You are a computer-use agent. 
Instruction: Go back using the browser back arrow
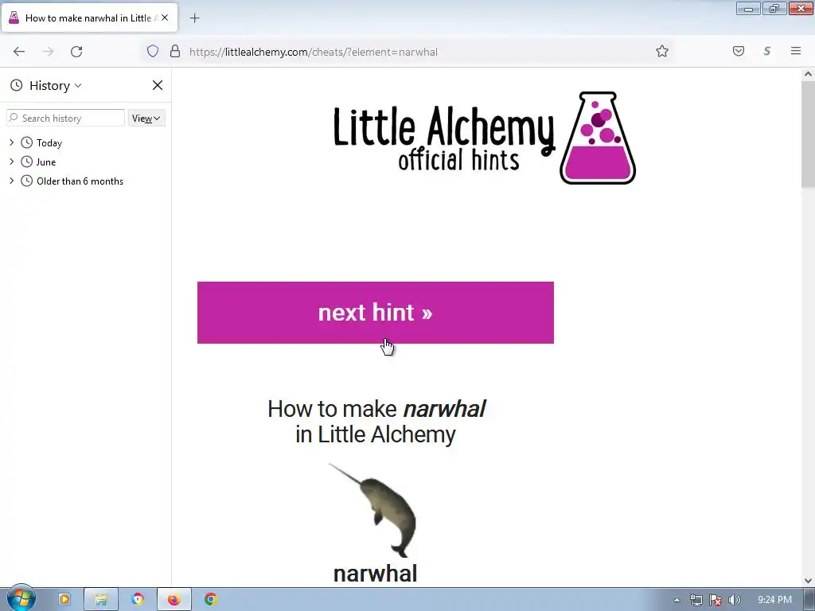pyautogui.click(x=19, y=52)
